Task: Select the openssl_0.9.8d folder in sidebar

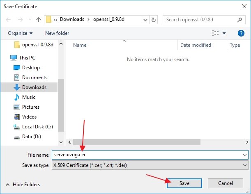Action: pyautogui.click(x=34, y=45)
